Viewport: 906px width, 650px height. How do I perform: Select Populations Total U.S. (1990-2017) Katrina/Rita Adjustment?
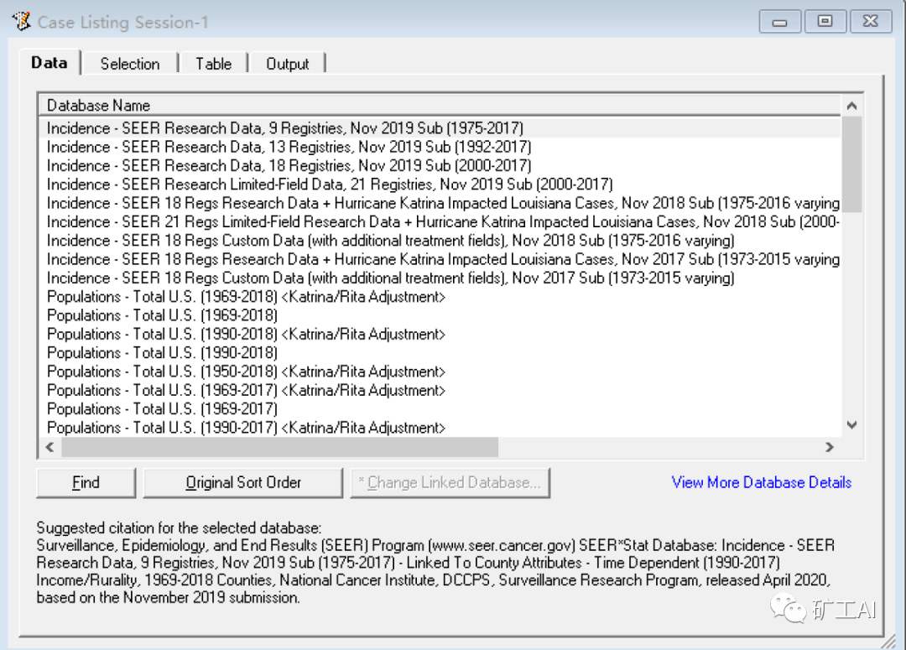pyautogui.click(x=440, y=428)
